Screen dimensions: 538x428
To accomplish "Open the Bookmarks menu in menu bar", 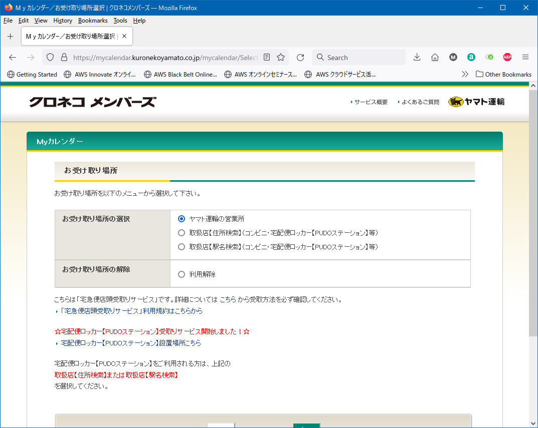I will point(93,21).
